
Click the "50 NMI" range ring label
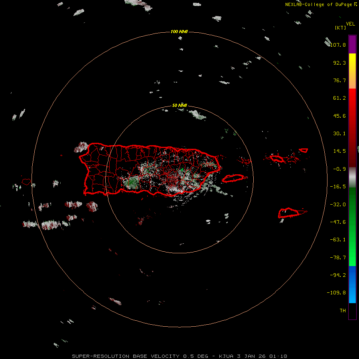tap(179, 106)
